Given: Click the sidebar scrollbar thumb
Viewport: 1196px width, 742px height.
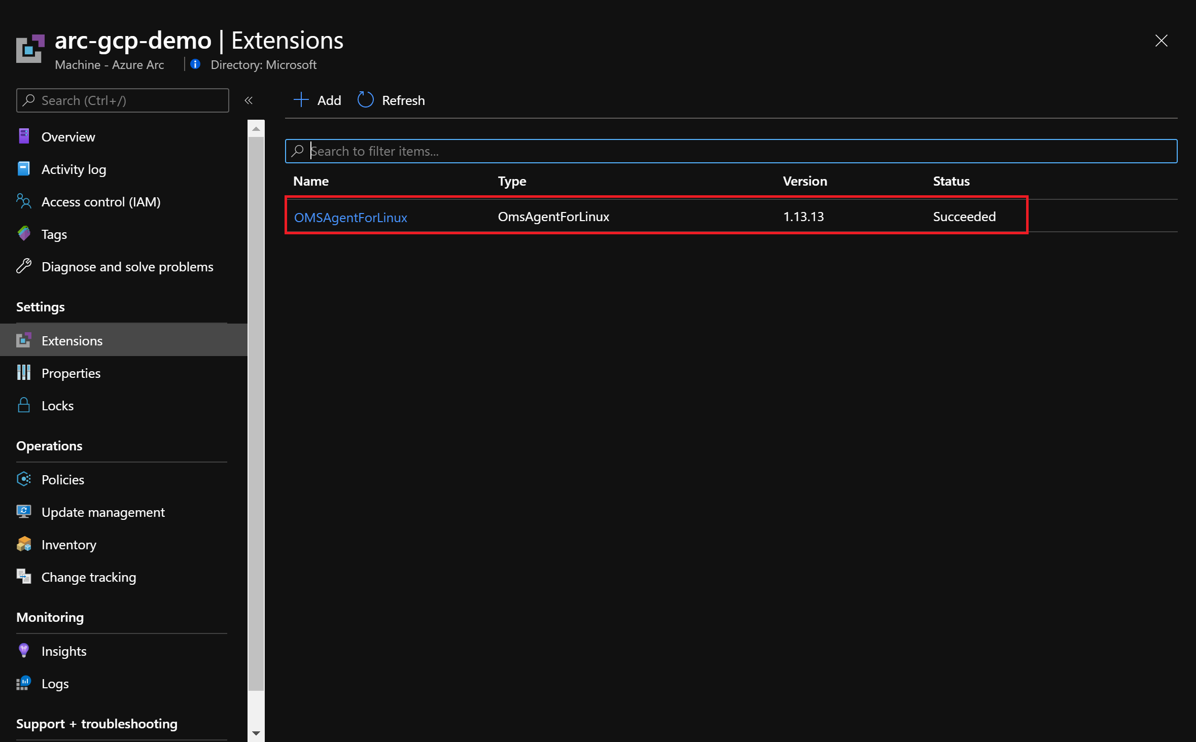Looking at the screenshot, I should 256,413.
